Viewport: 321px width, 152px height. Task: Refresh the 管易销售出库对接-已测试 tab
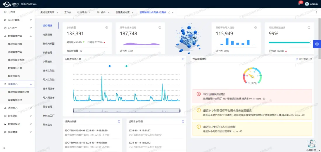[169, 13]
